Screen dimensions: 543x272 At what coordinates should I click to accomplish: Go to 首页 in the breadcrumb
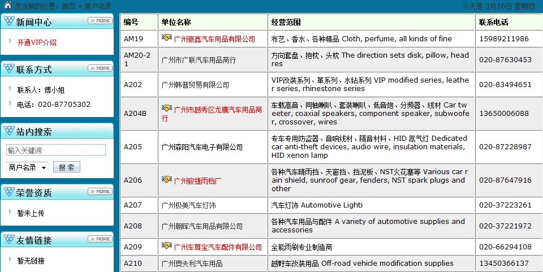[68, 6]
